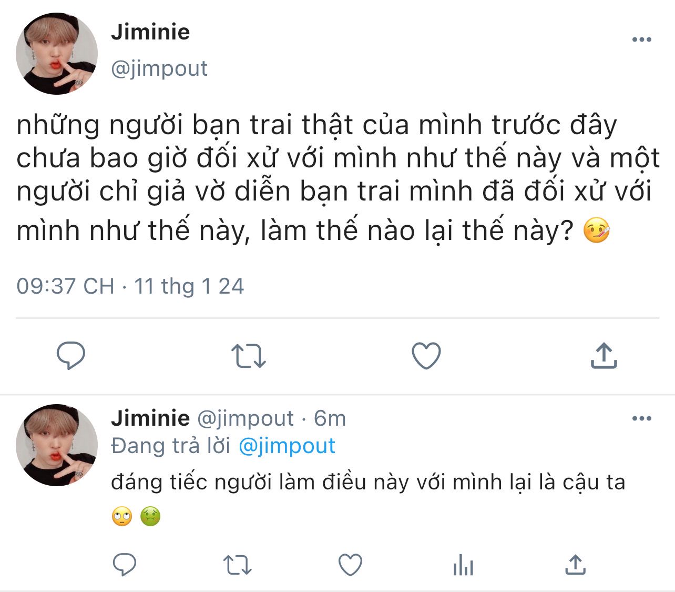Open profile picture on reply tweet
The height and width of the screenshot is (592, 675).
coord(57,445)
